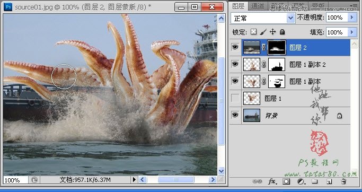Screen dimensions: 362x192
Task: Click the canvas vertical scroll up arrow
Action: [221, 18]
